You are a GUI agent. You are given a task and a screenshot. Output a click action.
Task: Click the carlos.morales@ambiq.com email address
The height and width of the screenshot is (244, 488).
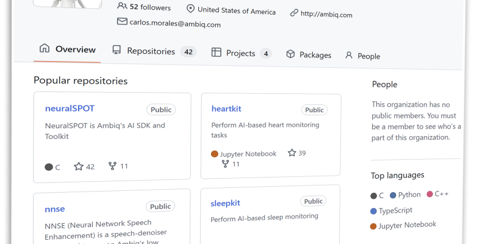click(x=175, y=24)
